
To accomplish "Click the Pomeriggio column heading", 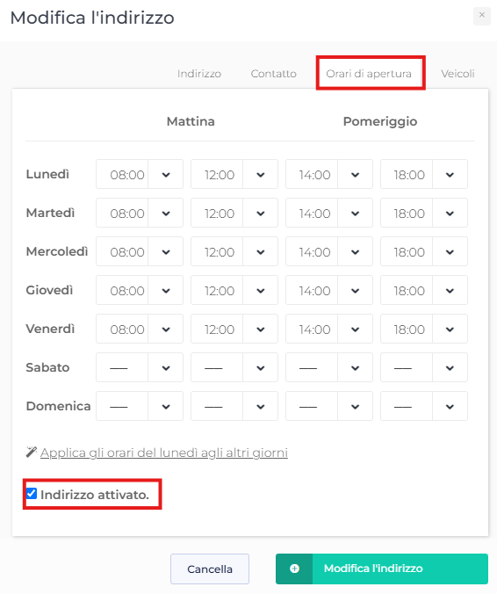I will pos(380,121).
